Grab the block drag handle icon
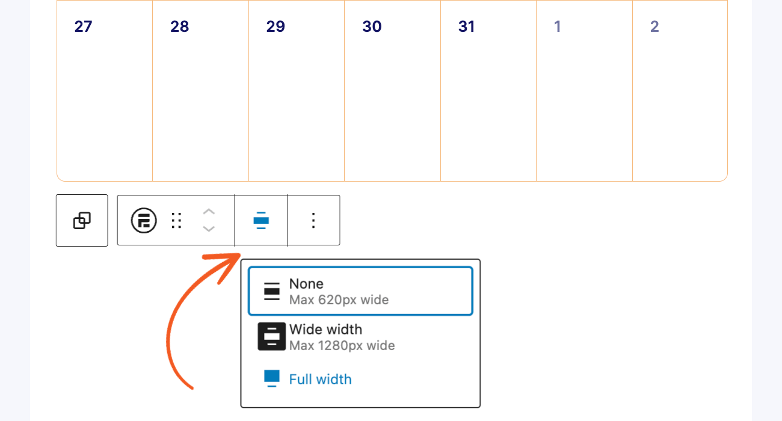782x421 pixels. pyautogui.click(x=176, y=220)
